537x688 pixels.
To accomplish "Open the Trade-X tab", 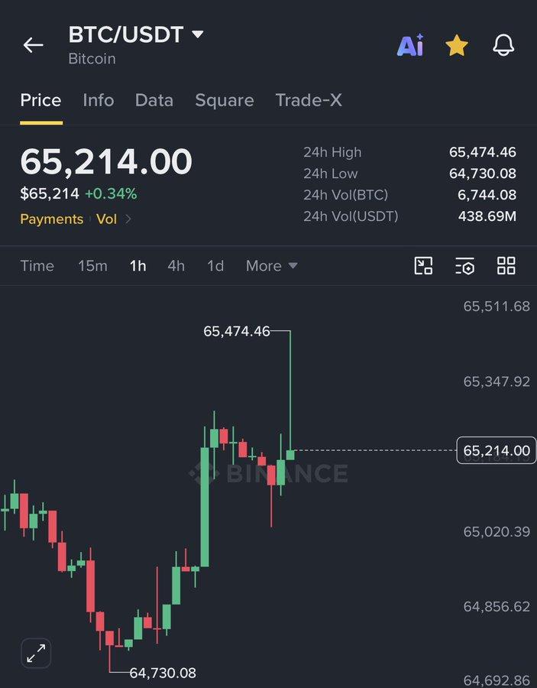I will point(309,100).
